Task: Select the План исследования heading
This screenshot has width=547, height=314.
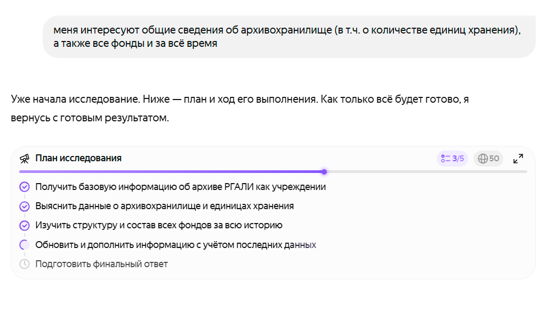Action: pyautogui.click(x=78, y=159)
